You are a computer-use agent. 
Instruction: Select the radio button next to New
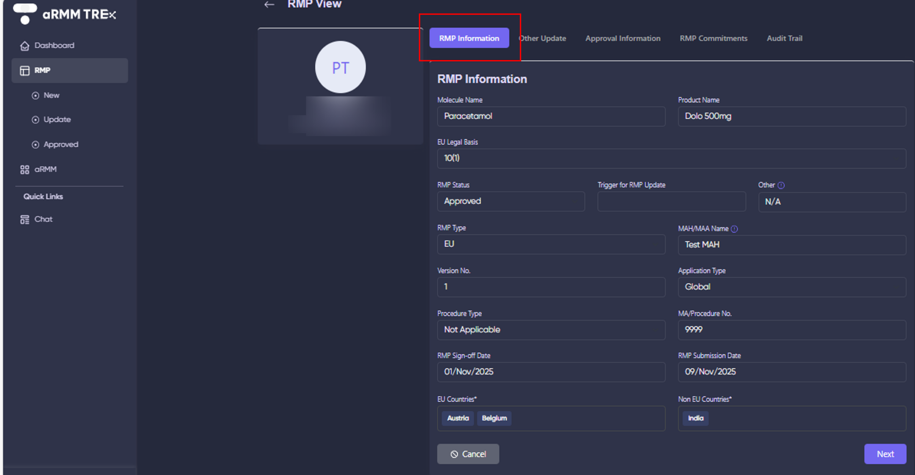click(x=35, y=95)
